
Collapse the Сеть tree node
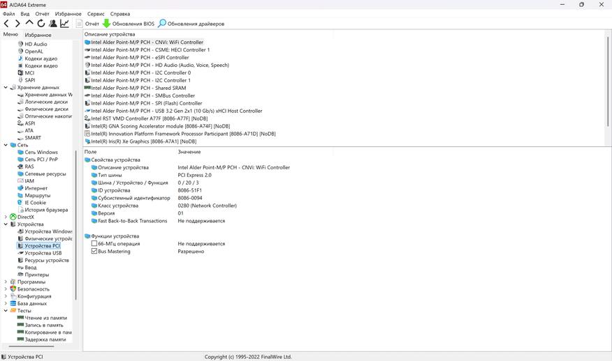tap(6, 145)
